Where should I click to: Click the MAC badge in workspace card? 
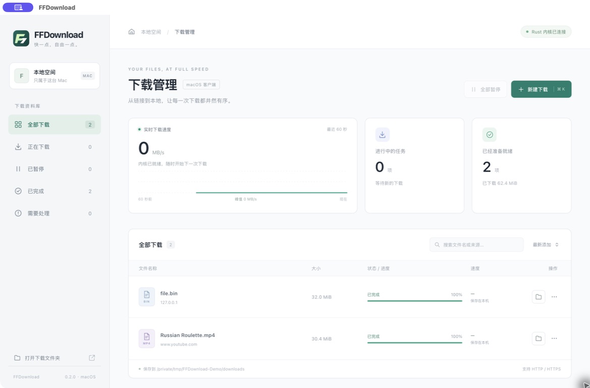click(x=87, y=76)
